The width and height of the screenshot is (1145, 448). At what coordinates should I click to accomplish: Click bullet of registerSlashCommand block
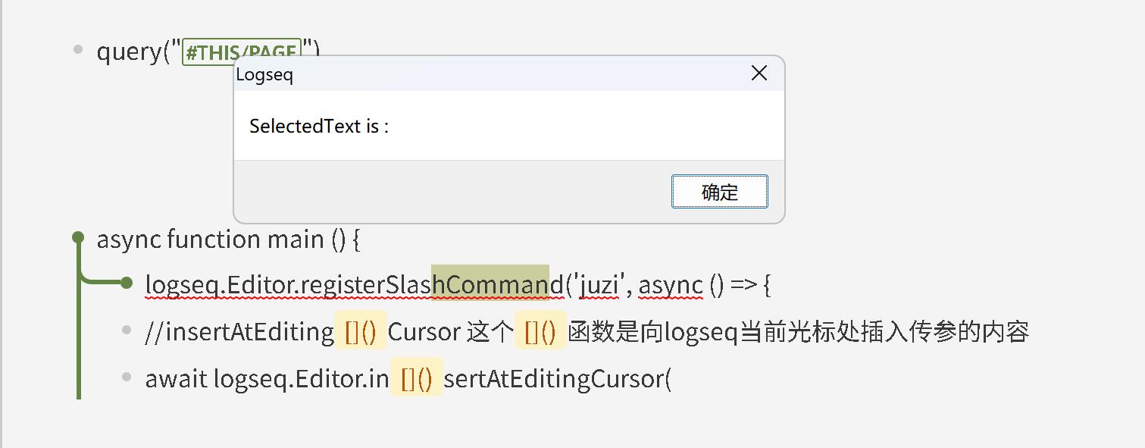pyautogui.click(x=126, y=283)
